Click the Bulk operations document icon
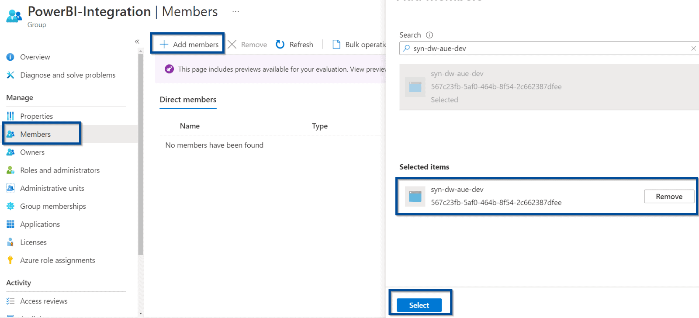699x318 pixels. tap(336, 44)
